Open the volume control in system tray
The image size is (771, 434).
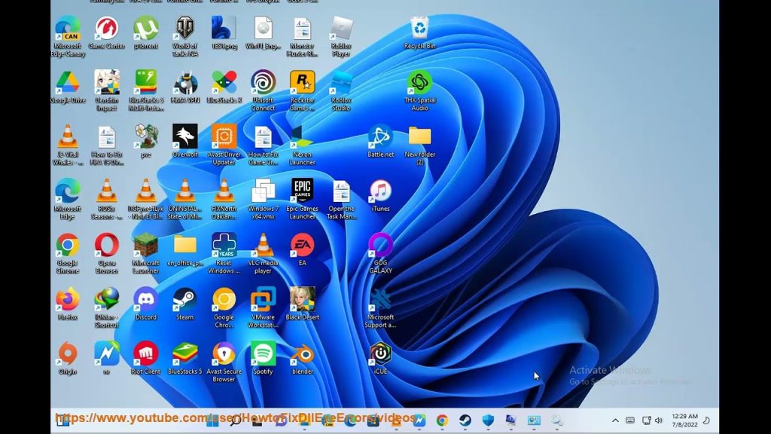[659, 420]
